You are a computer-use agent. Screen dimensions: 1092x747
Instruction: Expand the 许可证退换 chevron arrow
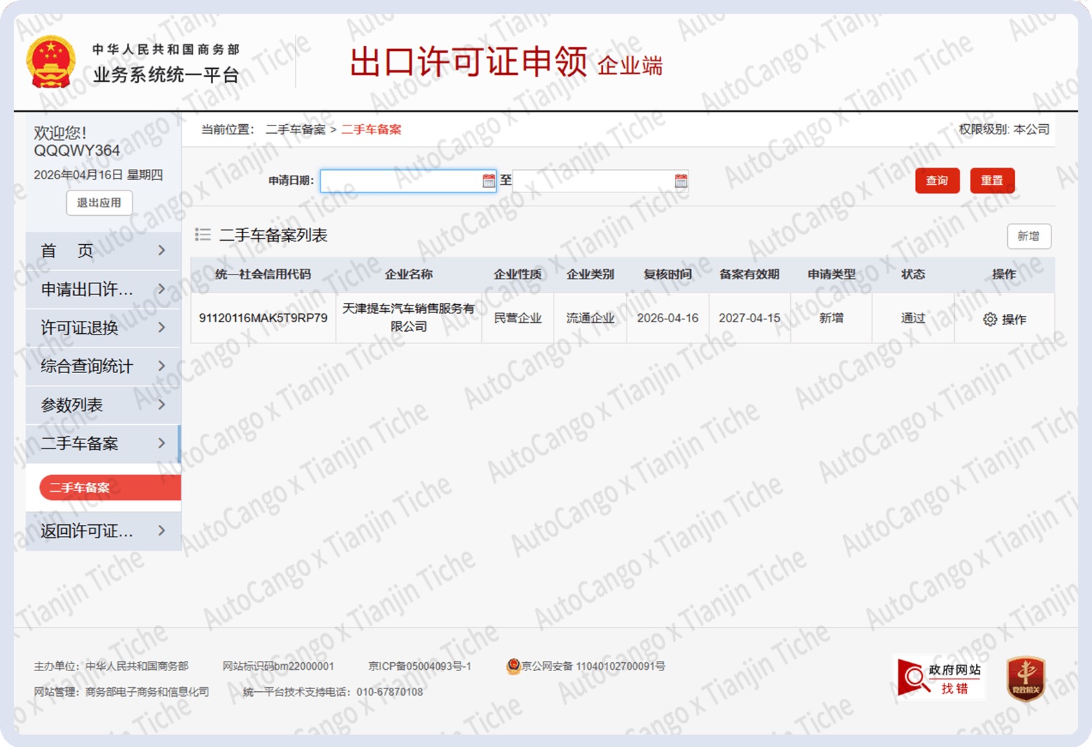[x=162, y=328]
